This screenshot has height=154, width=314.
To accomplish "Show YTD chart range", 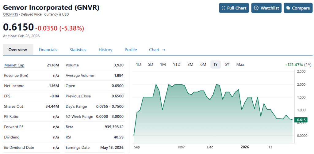I will click(177, 64).
